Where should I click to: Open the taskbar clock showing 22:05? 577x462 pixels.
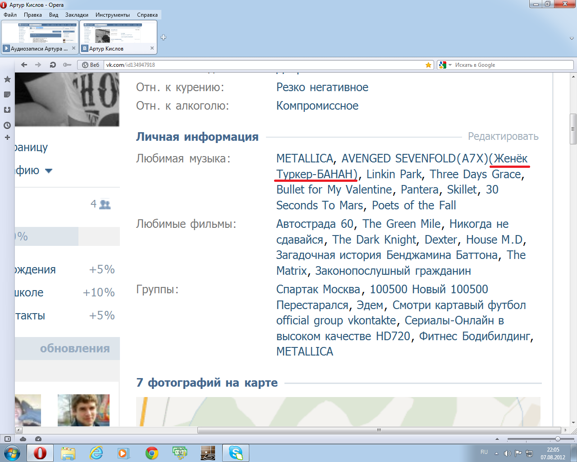[x=553, y=453]
